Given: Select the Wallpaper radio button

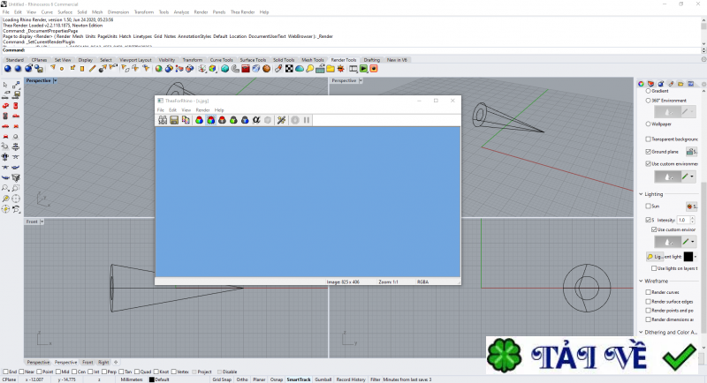Looking at the screenshot, I should [649, 124].
